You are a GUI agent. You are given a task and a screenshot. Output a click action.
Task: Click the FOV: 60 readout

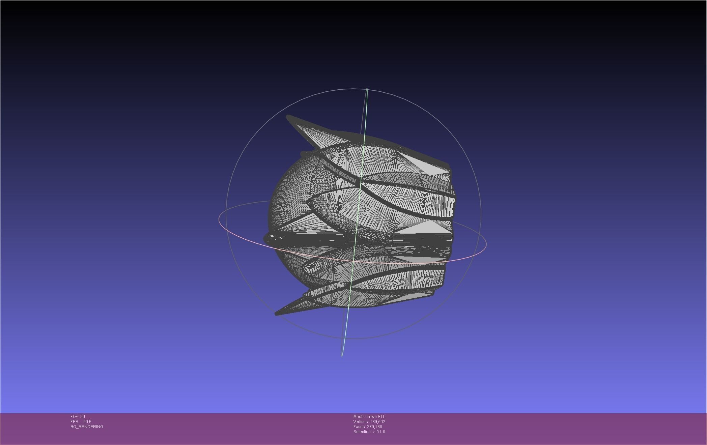point(78,417)
